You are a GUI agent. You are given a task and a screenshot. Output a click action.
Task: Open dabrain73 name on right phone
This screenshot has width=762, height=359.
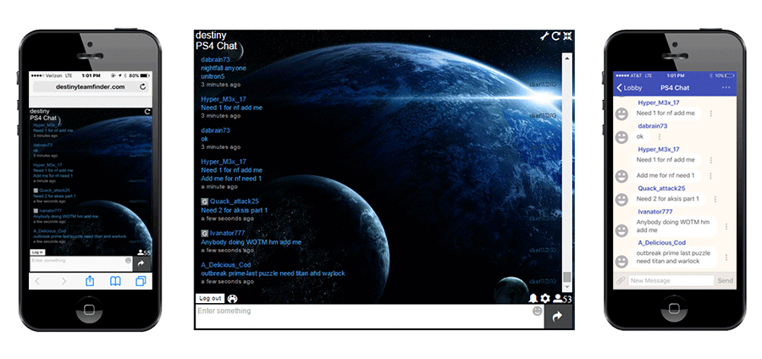coord(652,126)
